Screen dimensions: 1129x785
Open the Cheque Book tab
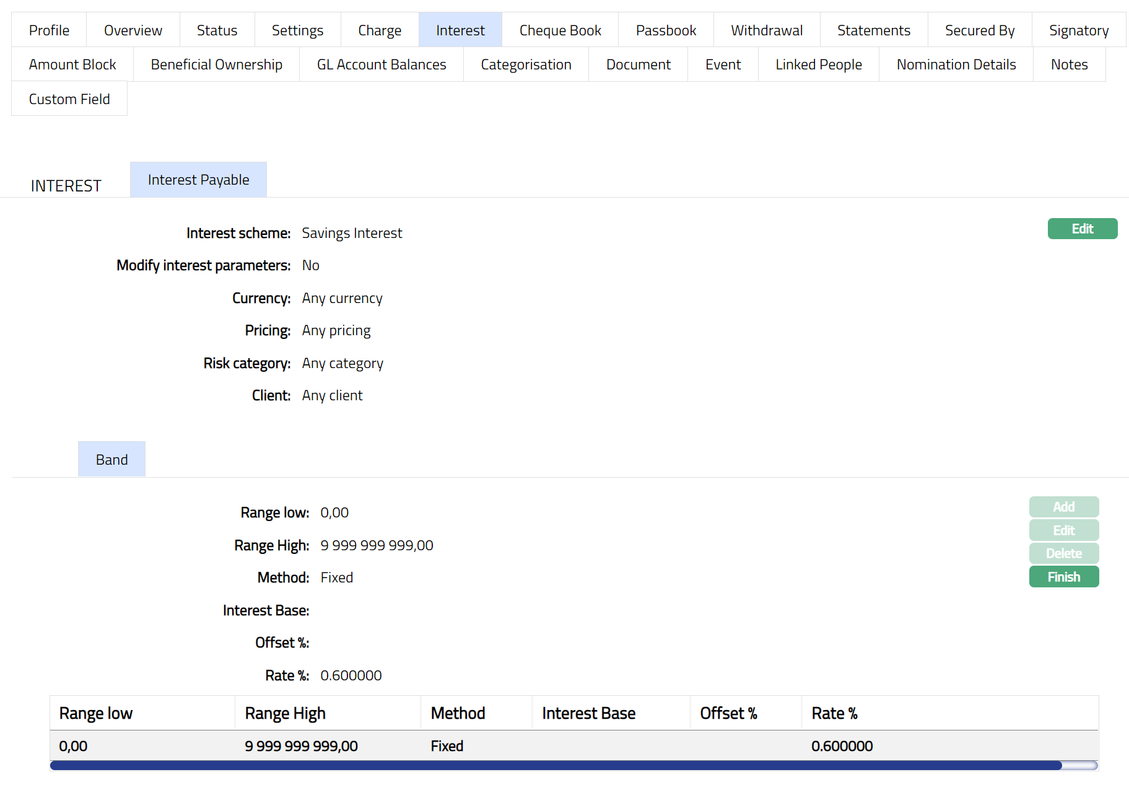560,30
